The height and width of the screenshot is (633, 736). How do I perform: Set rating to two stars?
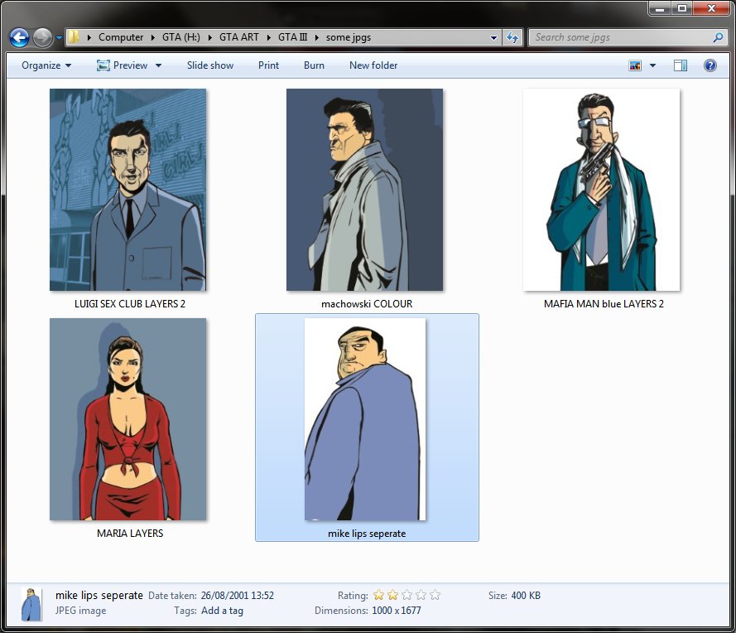(393, 595)
